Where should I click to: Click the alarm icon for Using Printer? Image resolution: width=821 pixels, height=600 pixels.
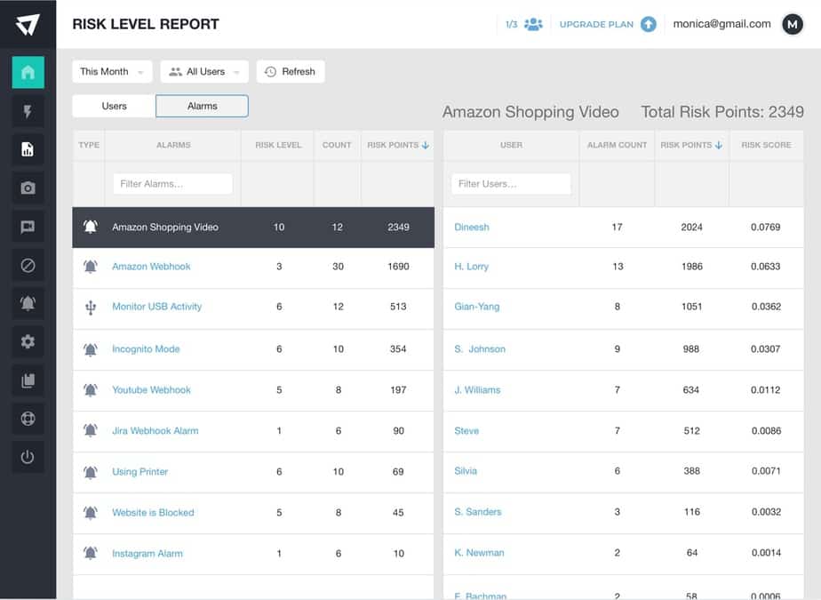click(90, 472)
